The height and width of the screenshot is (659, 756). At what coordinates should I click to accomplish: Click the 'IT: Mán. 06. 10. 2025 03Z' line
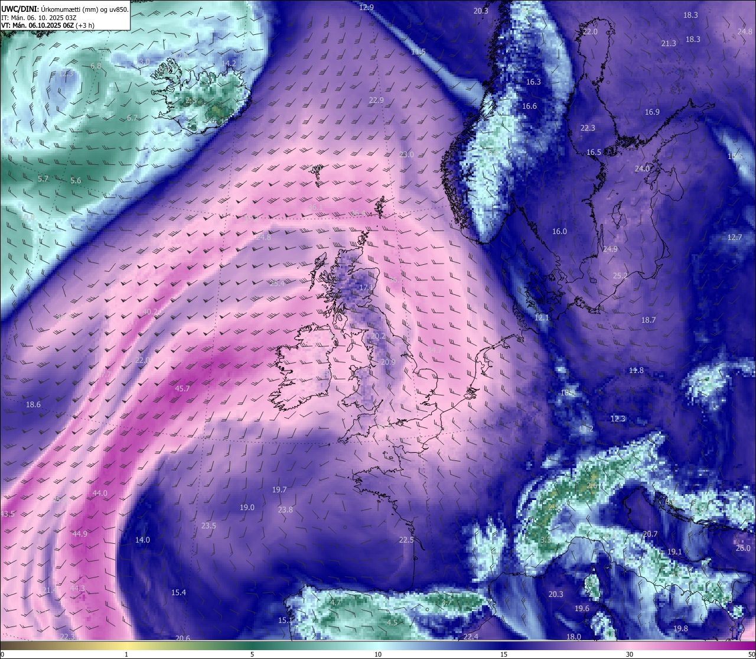38,17
